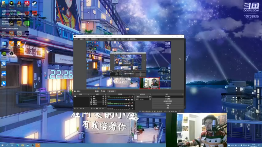Image resolution: width=262 pixels, height=147 pixels.
Task: Open the gear settings of the 0.0 dB mixer channel
Action: [132, 100]
